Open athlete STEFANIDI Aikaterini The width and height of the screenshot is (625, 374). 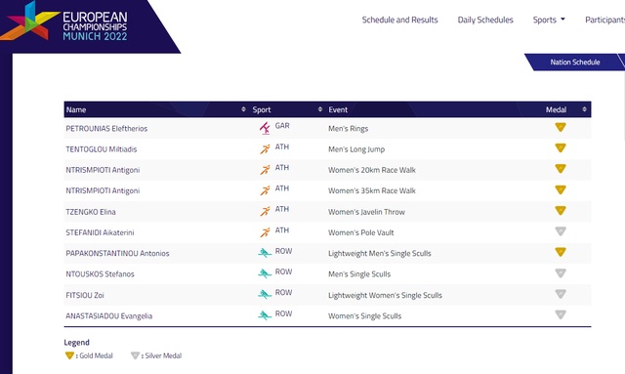click(100, 232)
